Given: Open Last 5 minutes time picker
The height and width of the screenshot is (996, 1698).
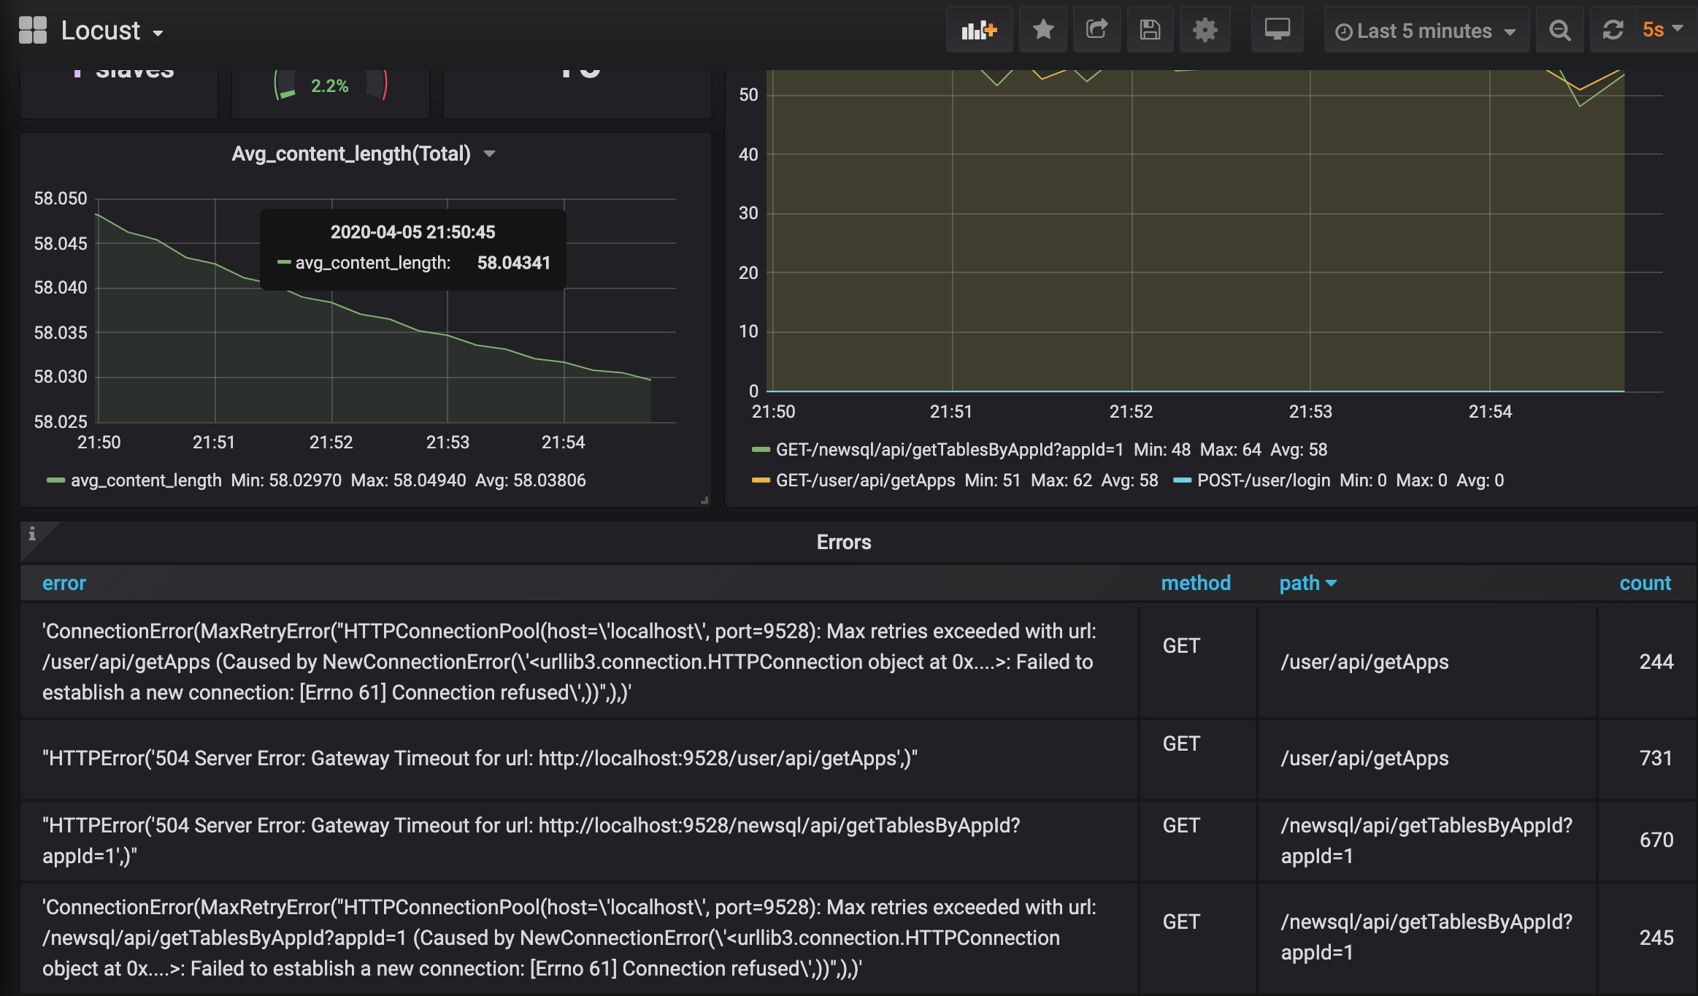Looking at the screenshot, I should (1425, 31).
